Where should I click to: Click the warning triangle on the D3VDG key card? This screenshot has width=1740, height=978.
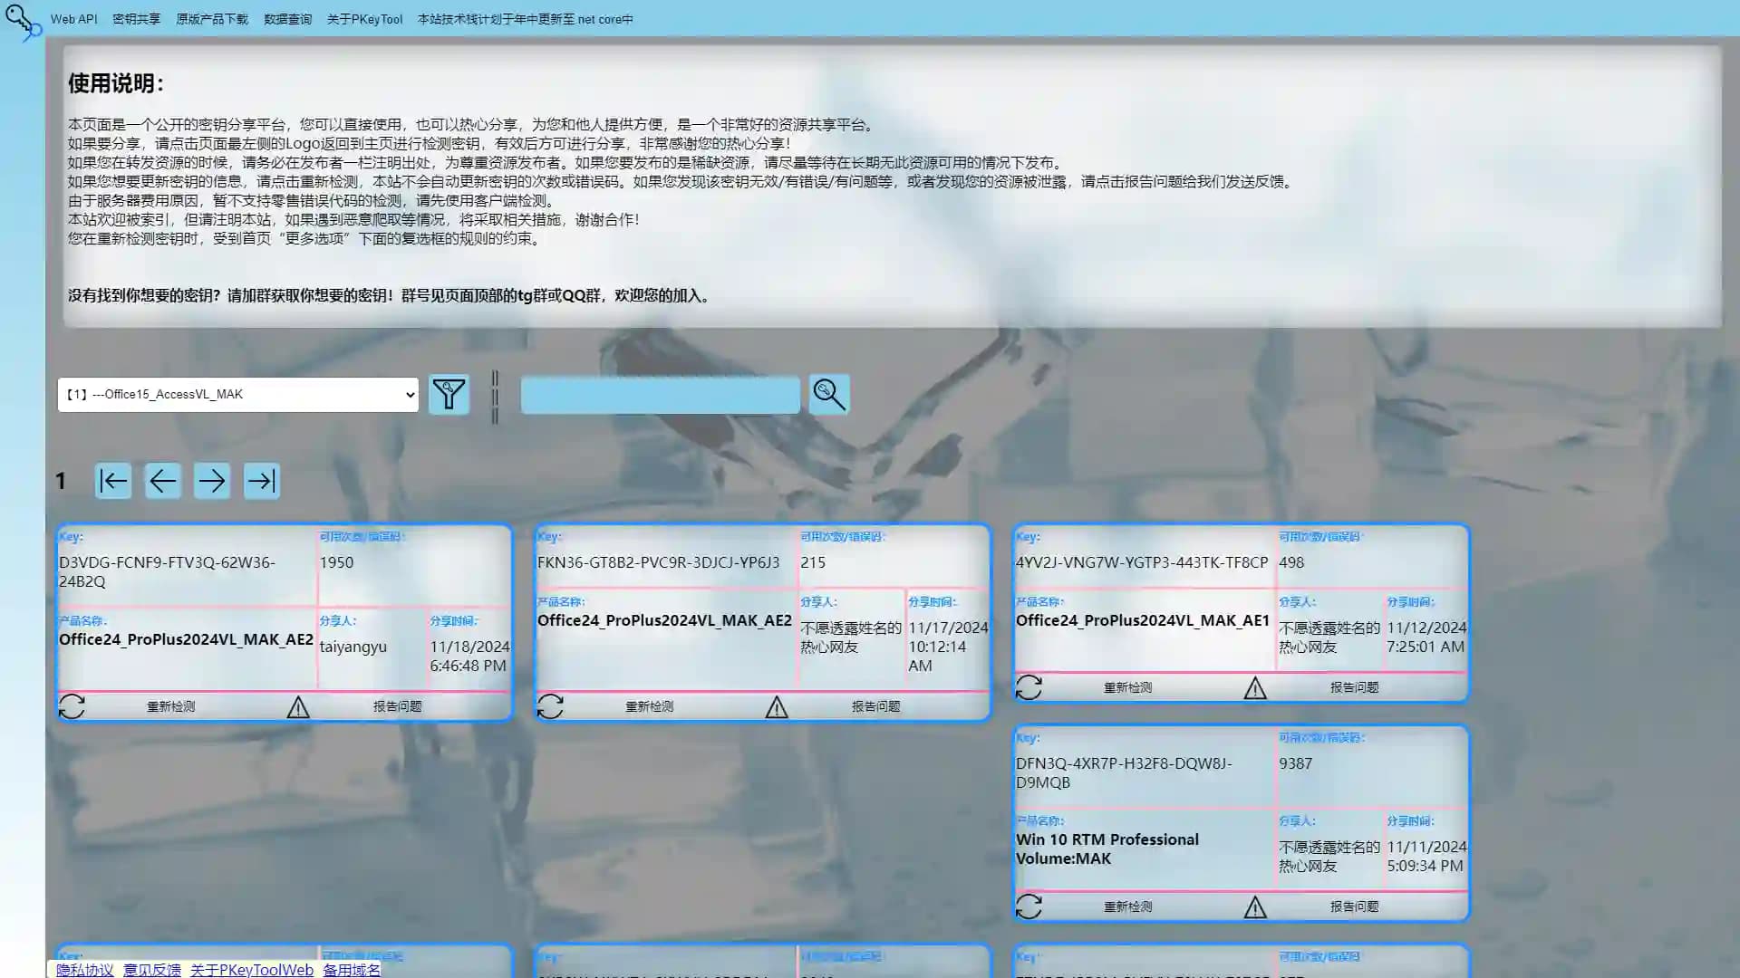point(298,707)
